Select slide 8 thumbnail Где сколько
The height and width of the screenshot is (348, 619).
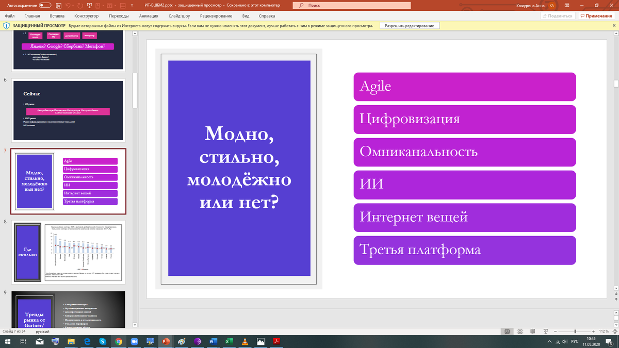69,252
